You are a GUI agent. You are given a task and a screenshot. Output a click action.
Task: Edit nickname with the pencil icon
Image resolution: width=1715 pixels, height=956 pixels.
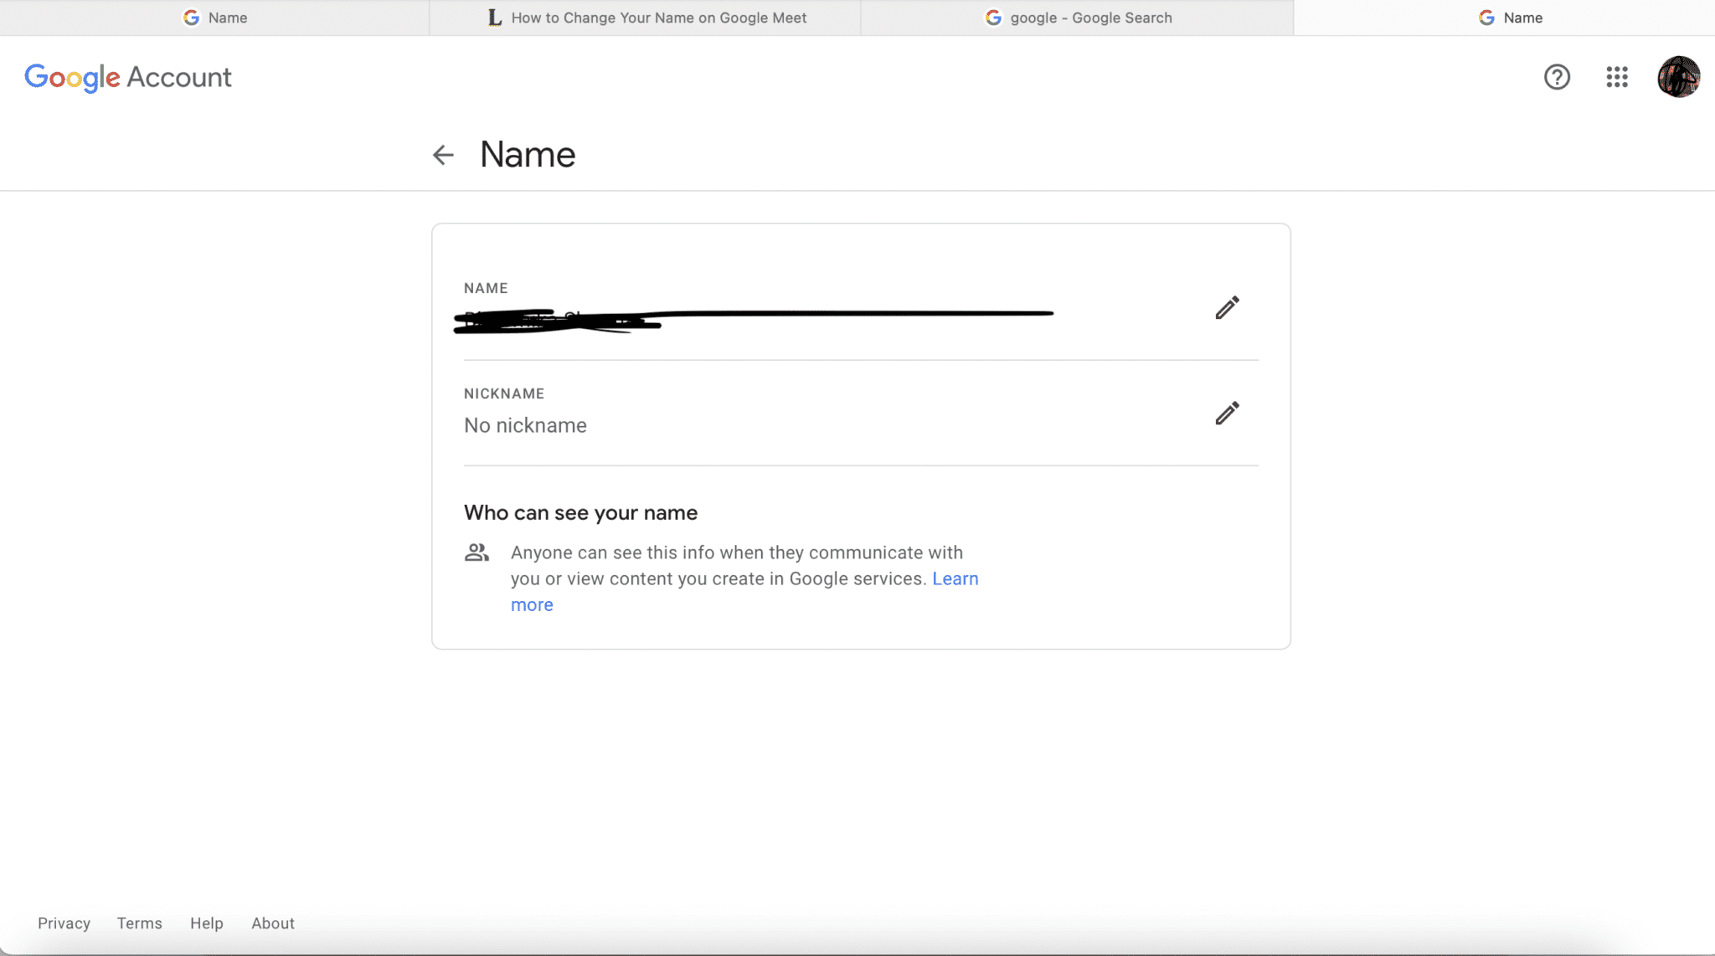(1227, 414)
